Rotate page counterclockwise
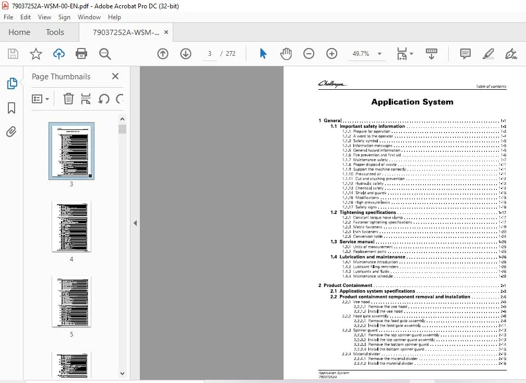Viewport: 526px width, 383px height. tap(104, 99)
